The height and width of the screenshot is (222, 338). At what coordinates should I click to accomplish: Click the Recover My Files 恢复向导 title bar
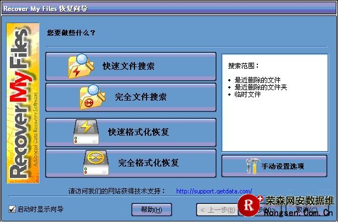pos(169,9)
